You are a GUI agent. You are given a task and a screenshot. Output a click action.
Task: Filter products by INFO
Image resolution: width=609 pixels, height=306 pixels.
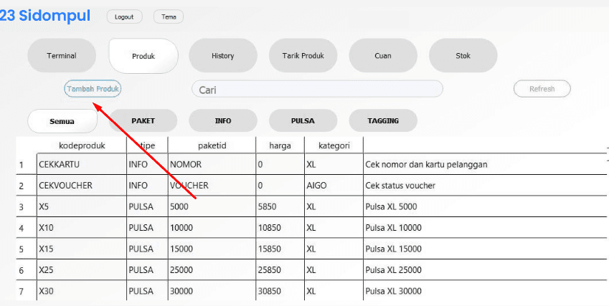pos(222,120)
